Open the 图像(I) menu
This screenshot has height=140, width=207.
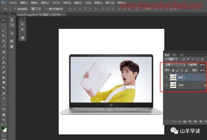tap(34, 3)
